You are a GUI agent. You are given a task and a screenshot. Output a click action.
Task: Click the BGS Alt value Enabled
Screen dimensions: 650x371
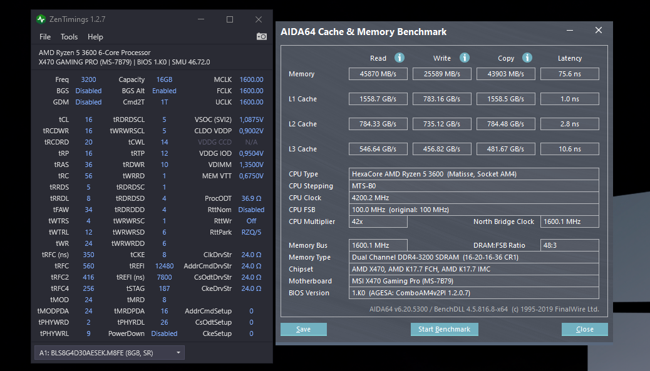pyautogui.click(x=164, y=91)
